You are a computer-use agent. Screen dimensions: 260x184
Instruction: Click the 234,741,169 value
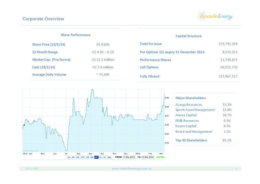pos(228,44)
